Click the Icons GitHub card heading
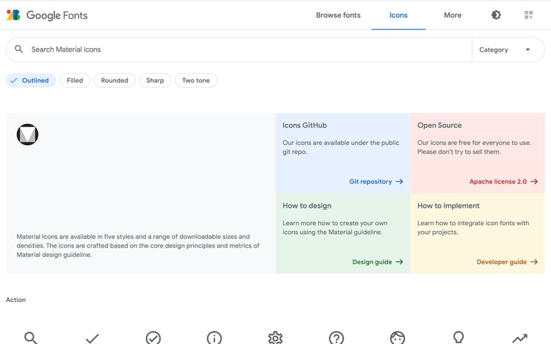Screen dimensions: 551x344 (304, 125)
